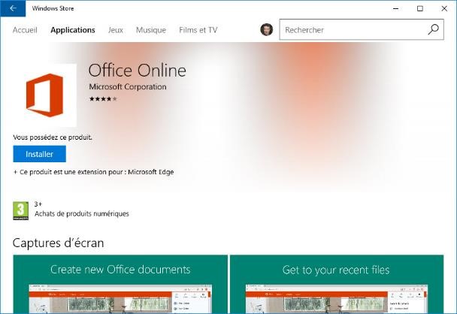Open the user account avatar
The image size is (457, 314).
click(267, 30)
